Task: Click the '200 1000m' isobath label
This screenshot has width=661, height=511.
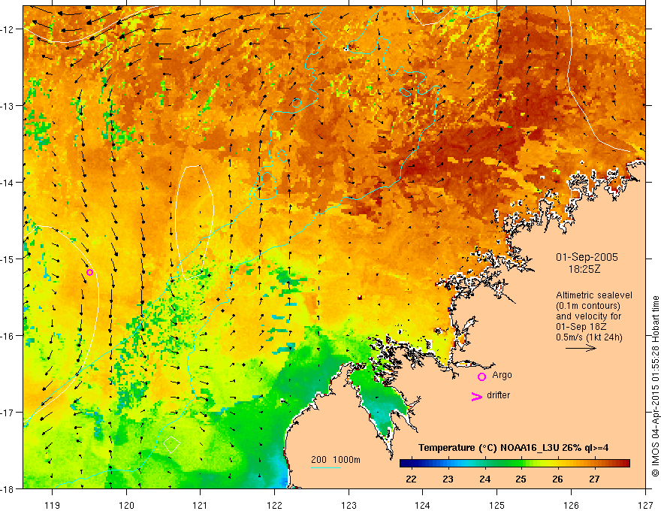Action: (336, 460)
